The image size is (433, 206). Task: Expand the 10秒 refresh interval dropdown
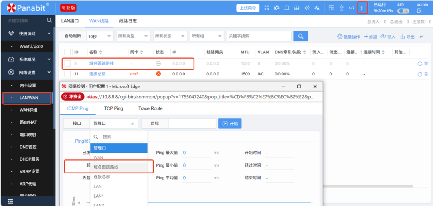pyautogui.click(x=100, y=36)
